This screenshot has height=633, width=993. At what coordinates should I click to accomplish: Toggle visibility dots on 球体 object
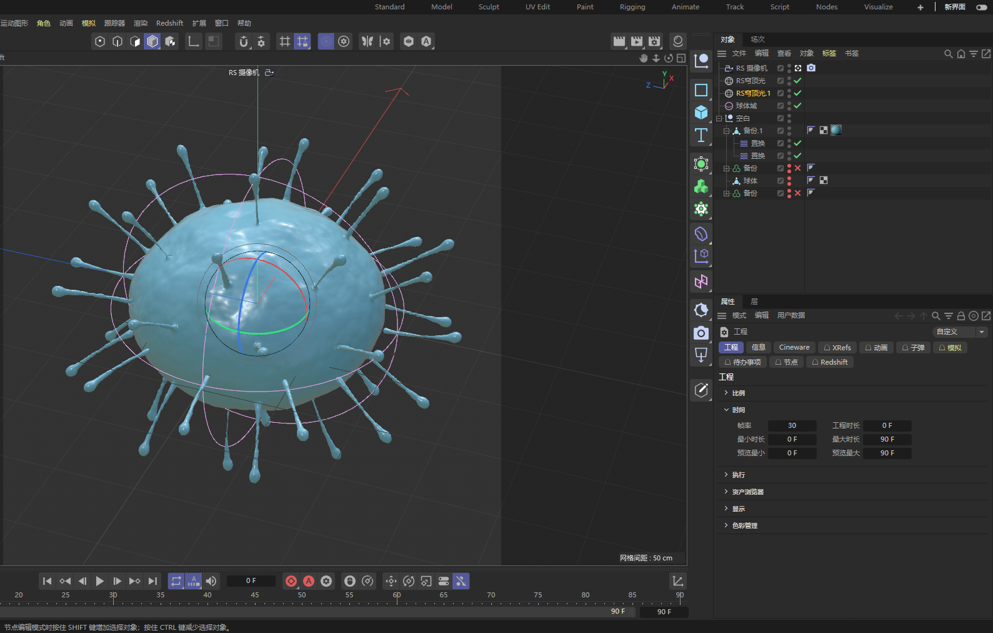[789, 181]
